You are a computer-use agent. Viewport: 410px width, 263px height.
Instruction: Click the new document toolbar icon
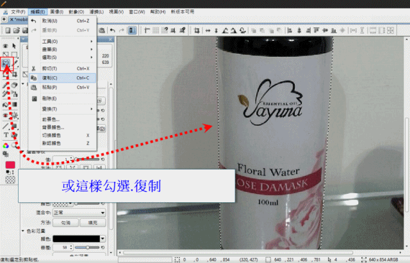coord(8,31)
